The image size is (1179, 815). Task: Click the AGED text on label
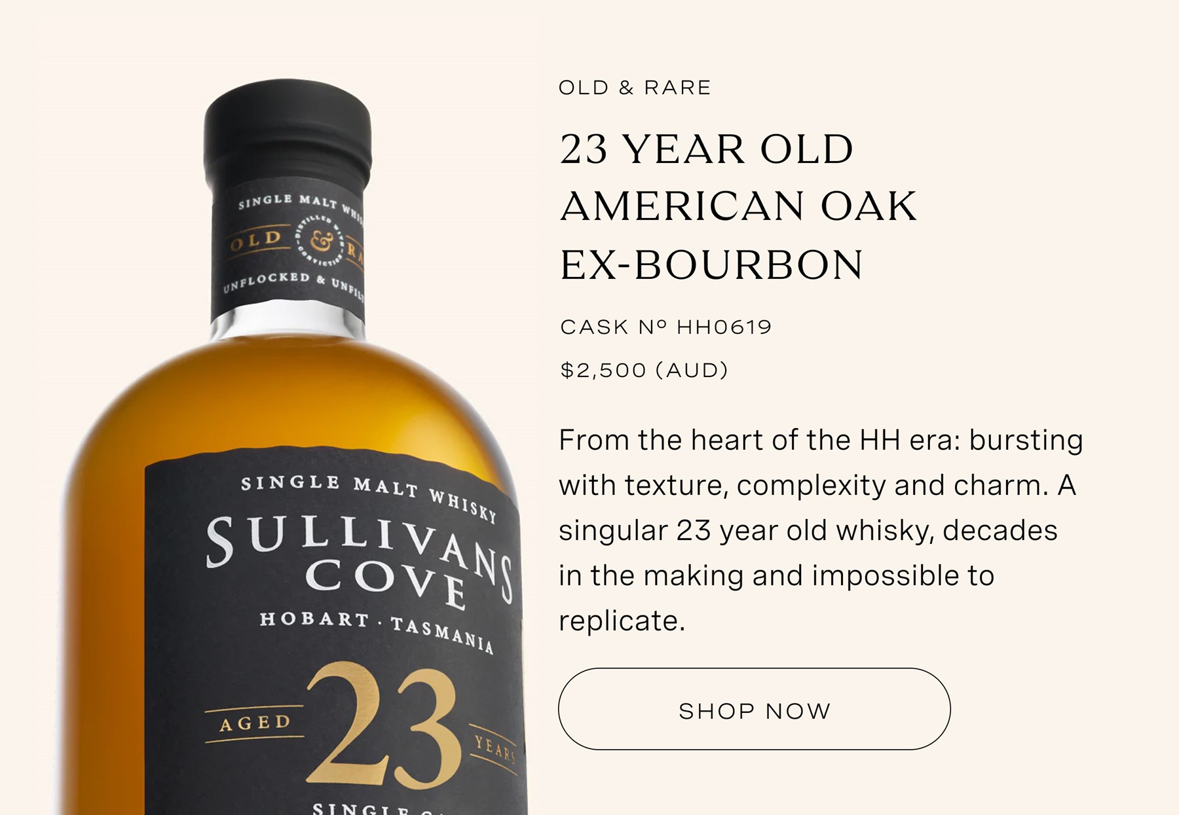(255, 723)
